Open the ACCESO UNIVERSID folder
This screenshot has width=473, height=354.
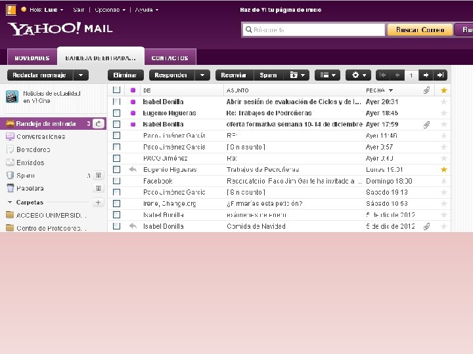click(x=51, y=215)
